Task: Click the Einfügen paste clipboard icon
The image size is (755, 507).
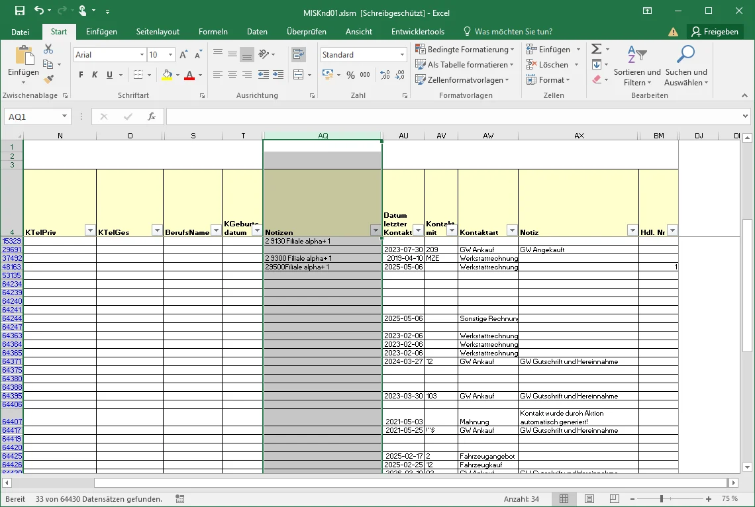Action: (x=24, y=56)
